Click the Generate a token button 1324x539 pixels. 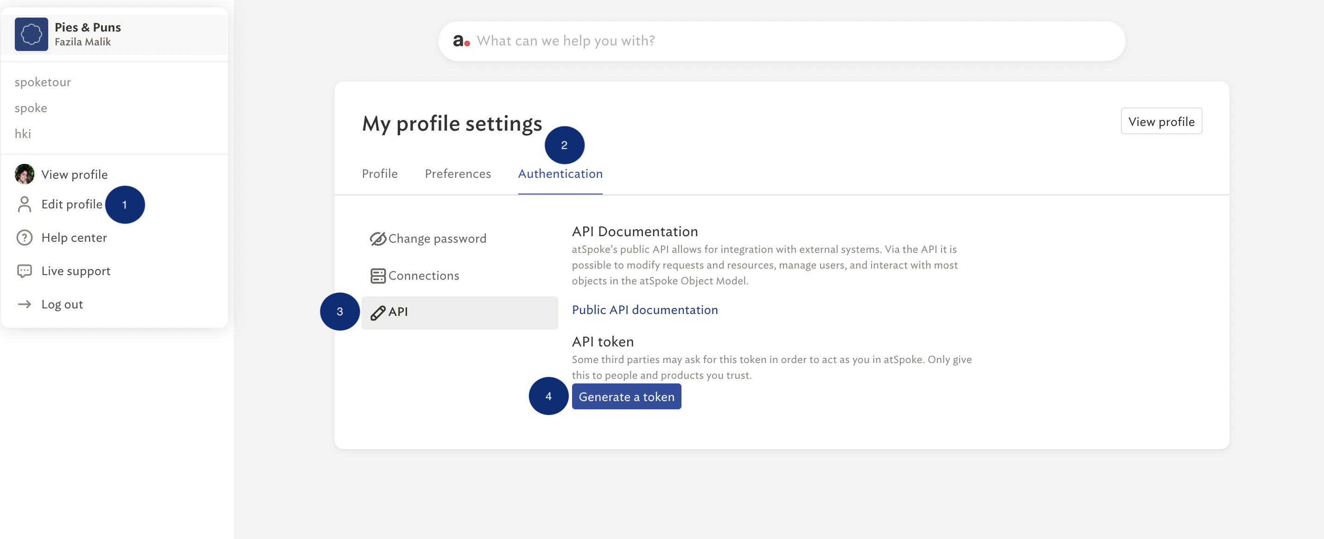tap(627, 396)
